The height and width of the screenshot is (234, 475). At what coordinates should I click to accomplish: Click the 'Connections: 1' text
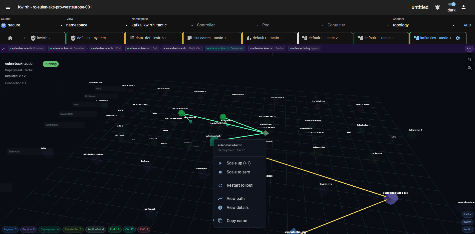(x=16, y=83)
